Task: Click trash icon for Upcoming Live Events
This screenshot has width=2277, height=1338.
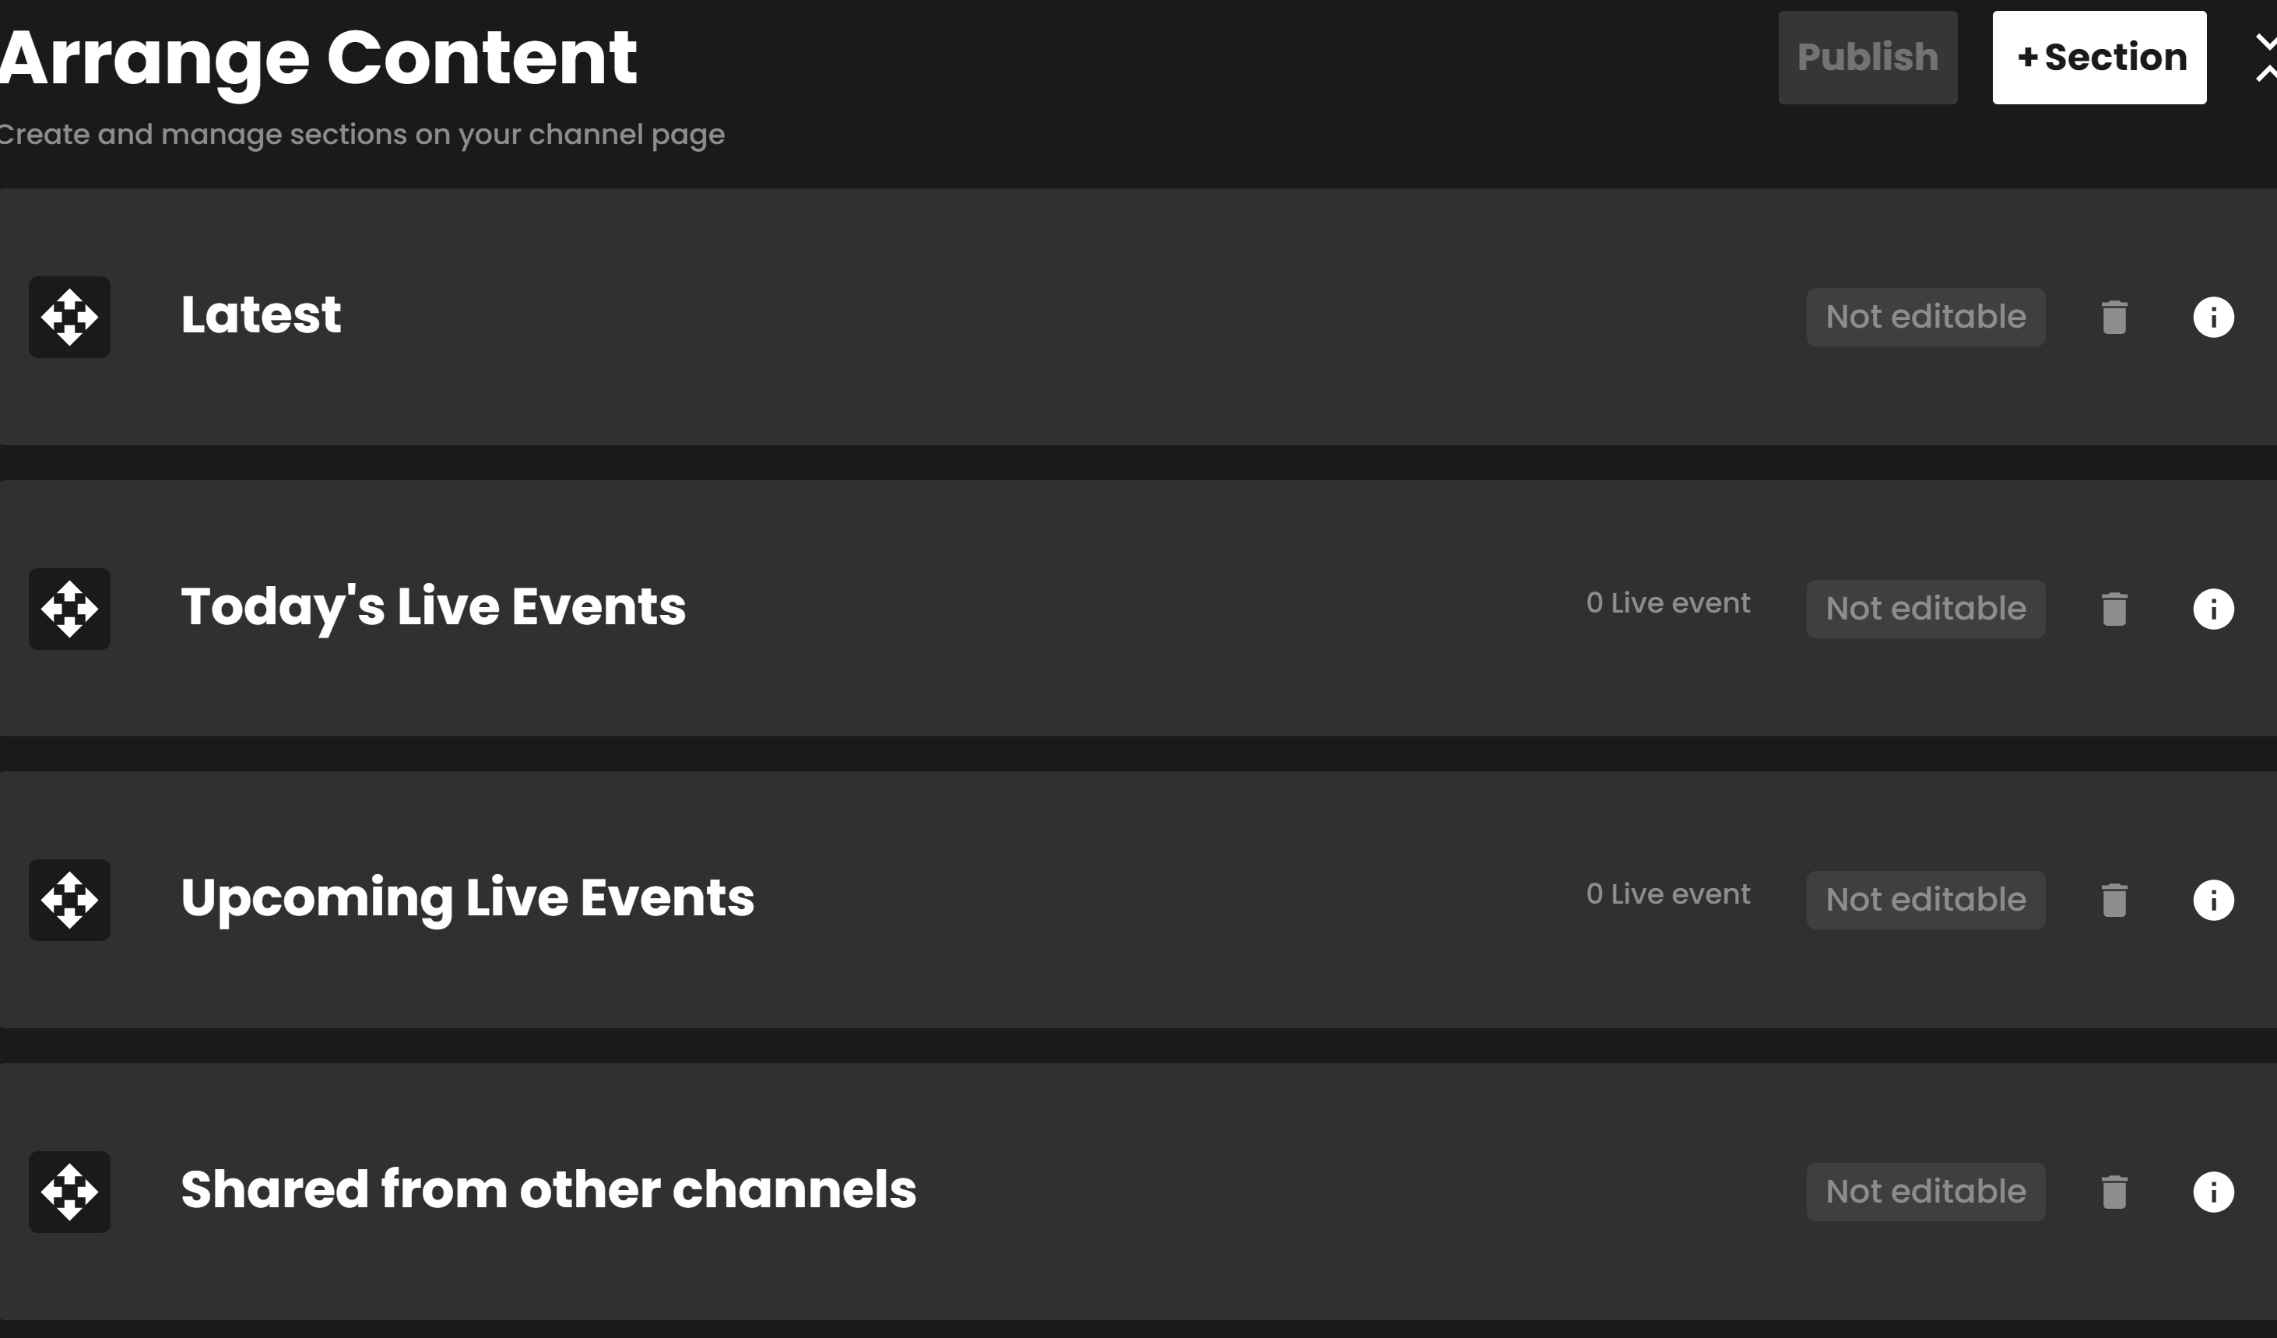Action: pyautogui.click(x=2114, y=900)
